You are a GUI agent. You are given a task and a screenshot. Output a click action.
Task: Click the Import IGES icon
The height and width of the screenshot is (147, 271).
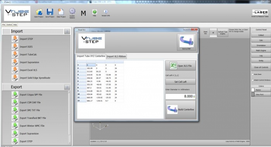point(15,47)
